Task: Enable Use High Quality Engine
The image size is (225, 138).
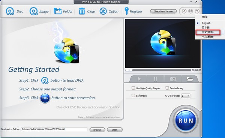Action: click(133, 88)
